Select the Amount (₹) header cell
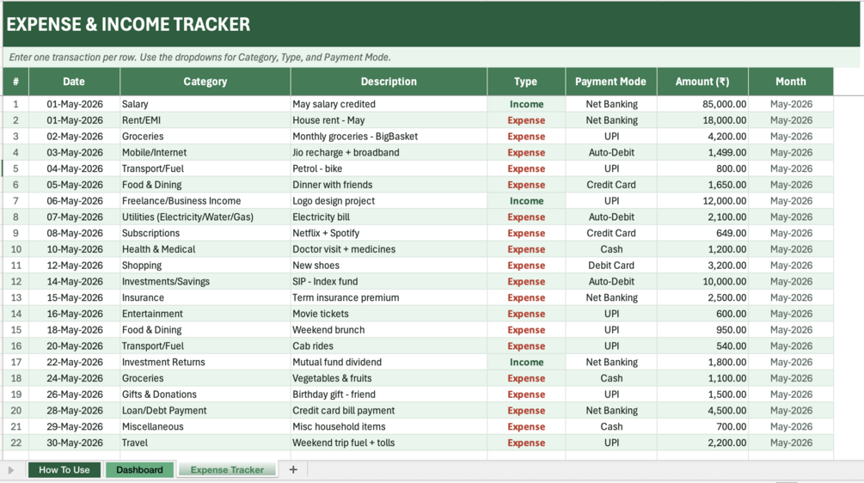Image resolution: width=864 pixels, height=483 pixels. (x=702, y=82)
